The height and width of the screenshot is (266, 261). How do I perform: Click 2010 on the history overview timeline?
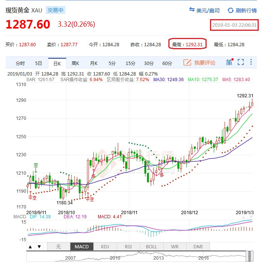(115, 258)
